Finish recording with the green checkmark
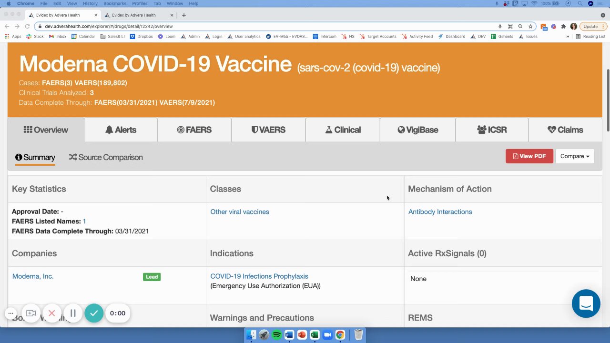The width and height of the screenshot is (610, 343). 94,313
